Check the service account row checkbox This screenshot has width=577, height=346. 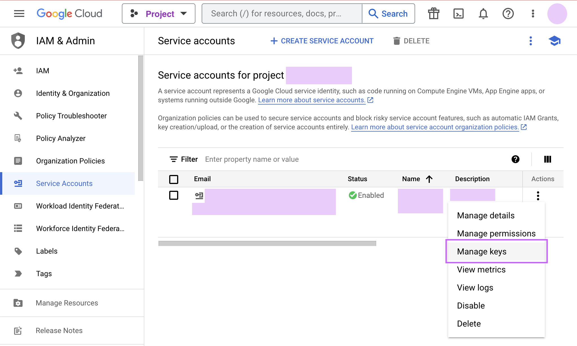pyautogui.click(x=174, y=195)
